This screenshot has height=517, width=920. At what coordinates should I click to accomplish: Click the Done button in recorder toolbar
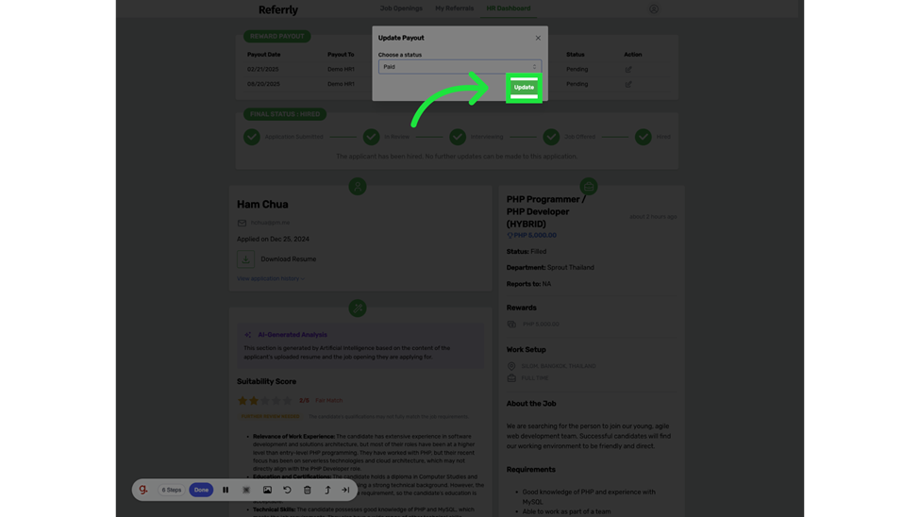201,490
